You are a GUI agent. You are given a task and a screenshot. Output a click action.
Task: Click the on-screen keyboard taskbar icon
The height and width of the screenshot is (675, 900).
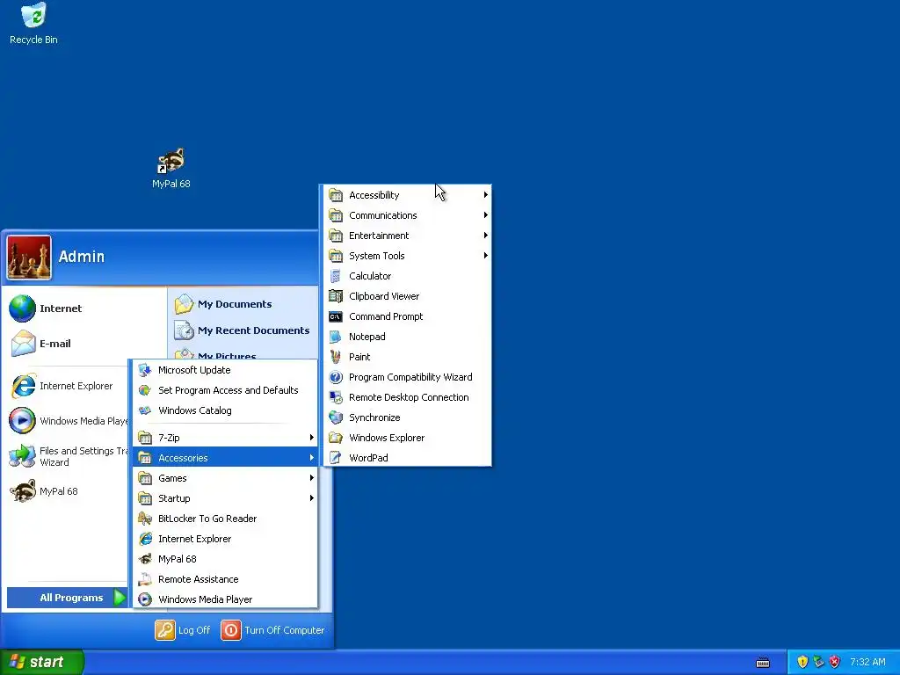pyautogui.click(x=763, y=663)
